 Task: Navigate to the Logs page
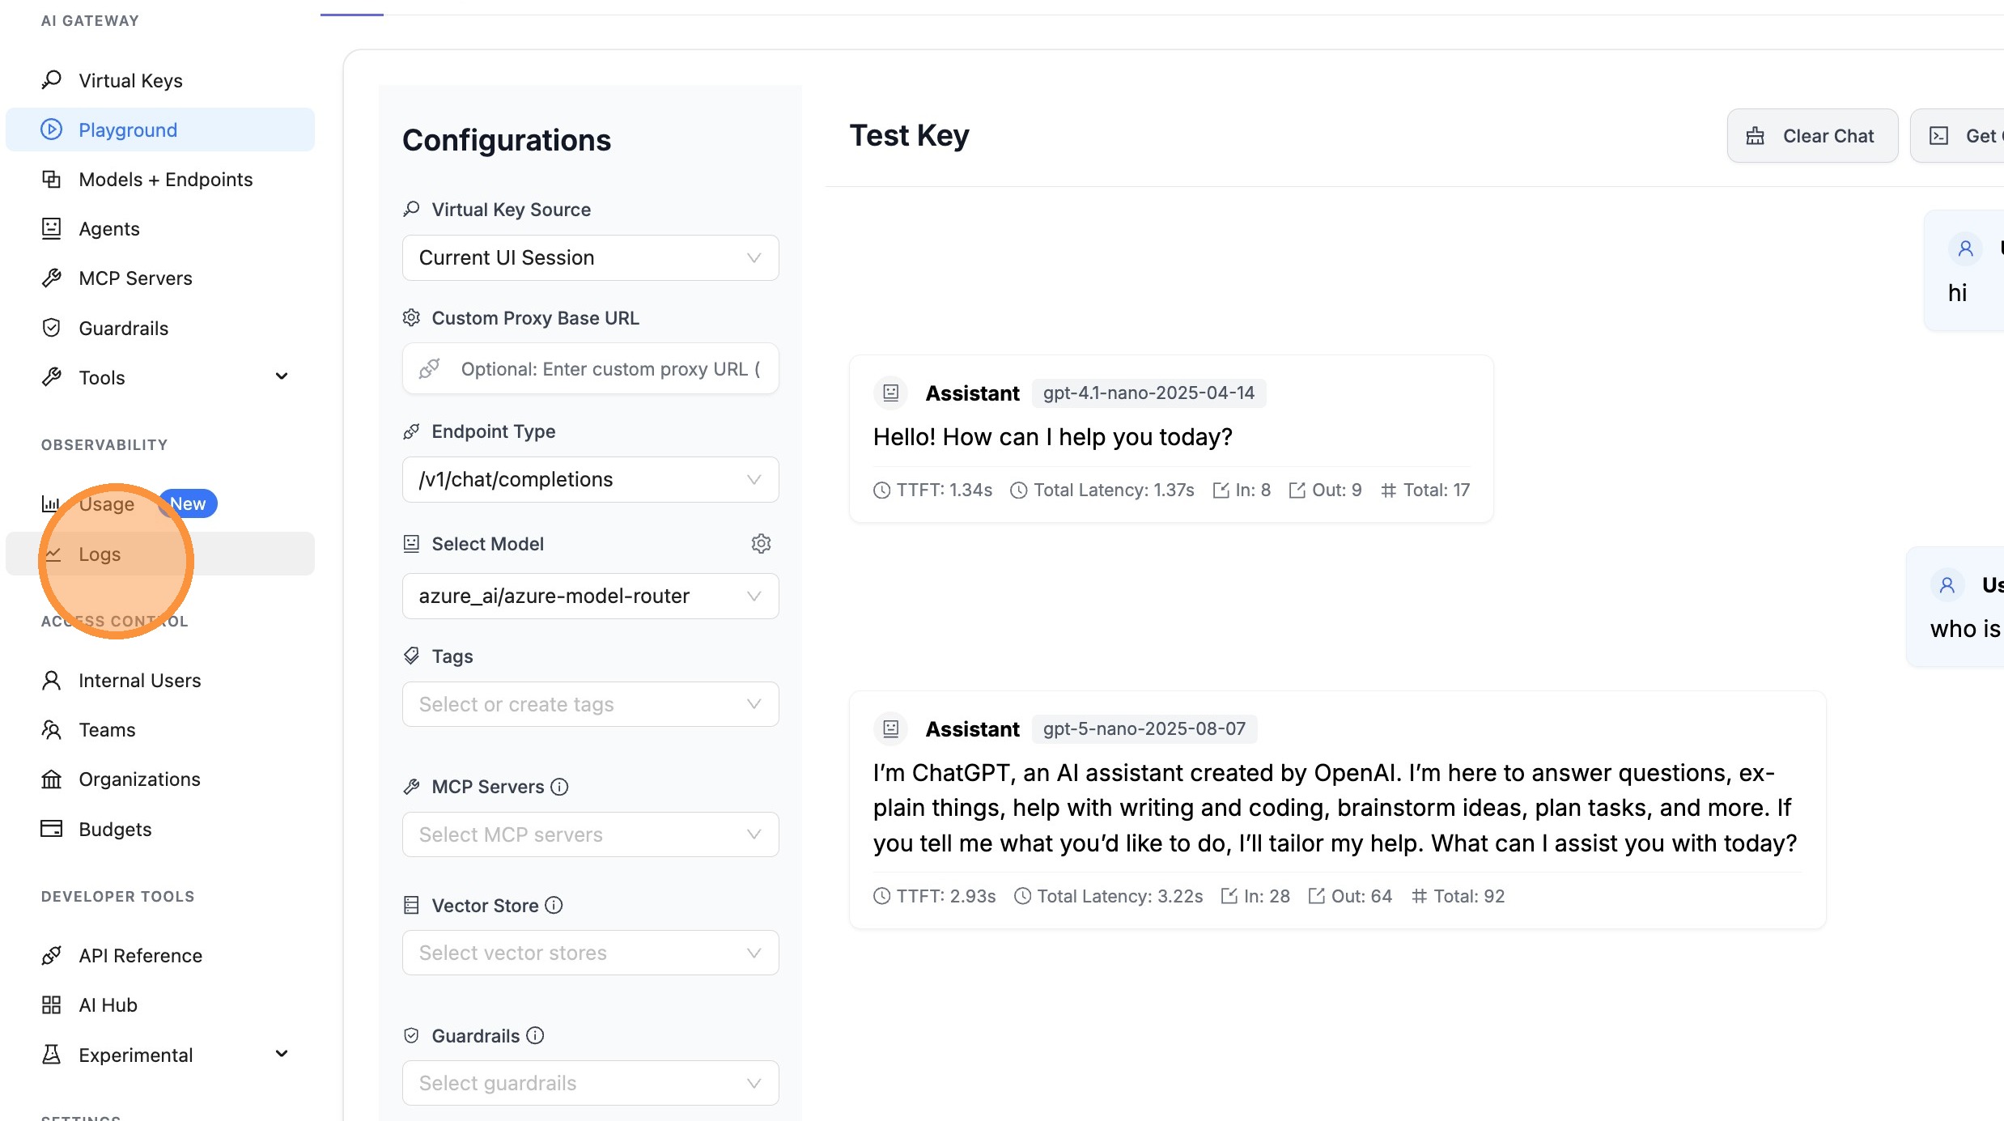[x=100, y=554]
